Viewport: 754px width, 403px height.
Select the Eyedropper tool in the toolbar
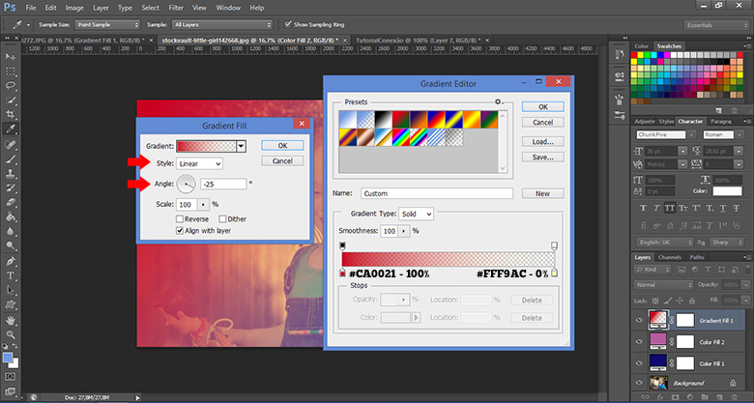[x=11, y=128]
